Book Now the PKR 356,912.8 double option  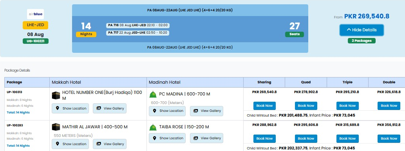pos(389,138)
